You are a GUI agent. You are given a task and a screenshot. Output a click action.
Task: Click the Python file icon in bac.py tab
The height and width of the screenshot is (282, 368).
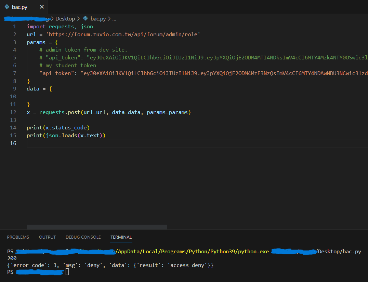[x=7, y=7]
